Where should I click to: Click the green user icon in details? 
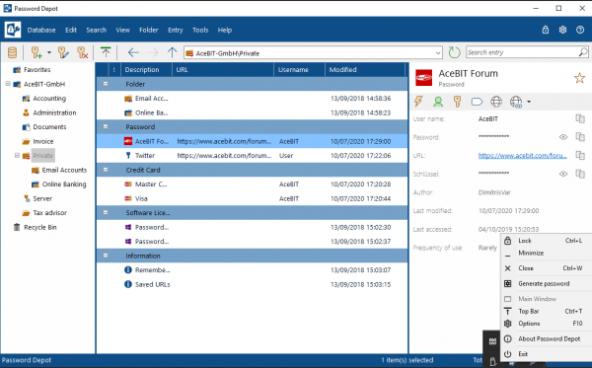click(438, 102)
